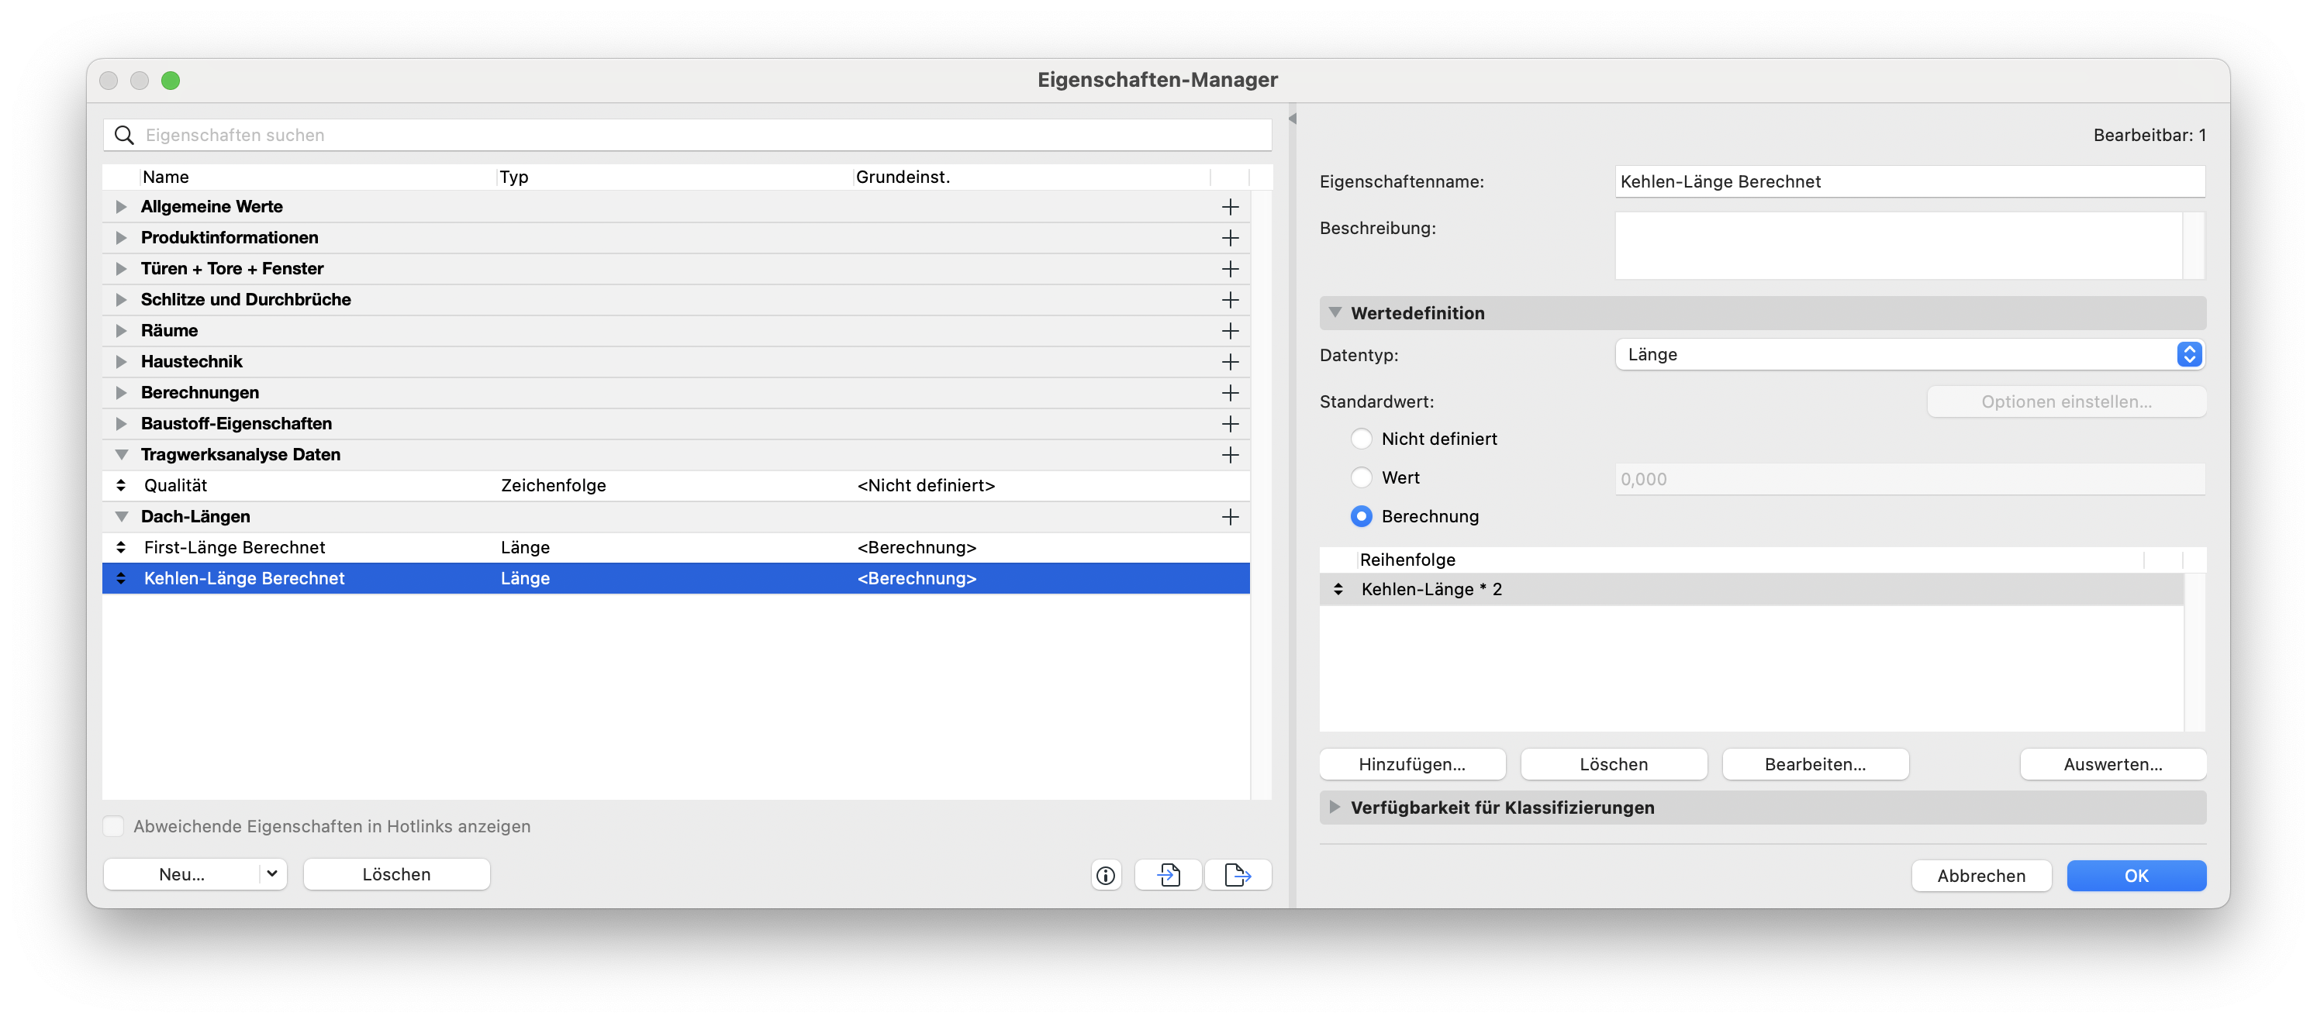The width and height of the screenshot is (2317, 1023).
Task: Expand the Berechnungen group
Action: click(120, 393)
